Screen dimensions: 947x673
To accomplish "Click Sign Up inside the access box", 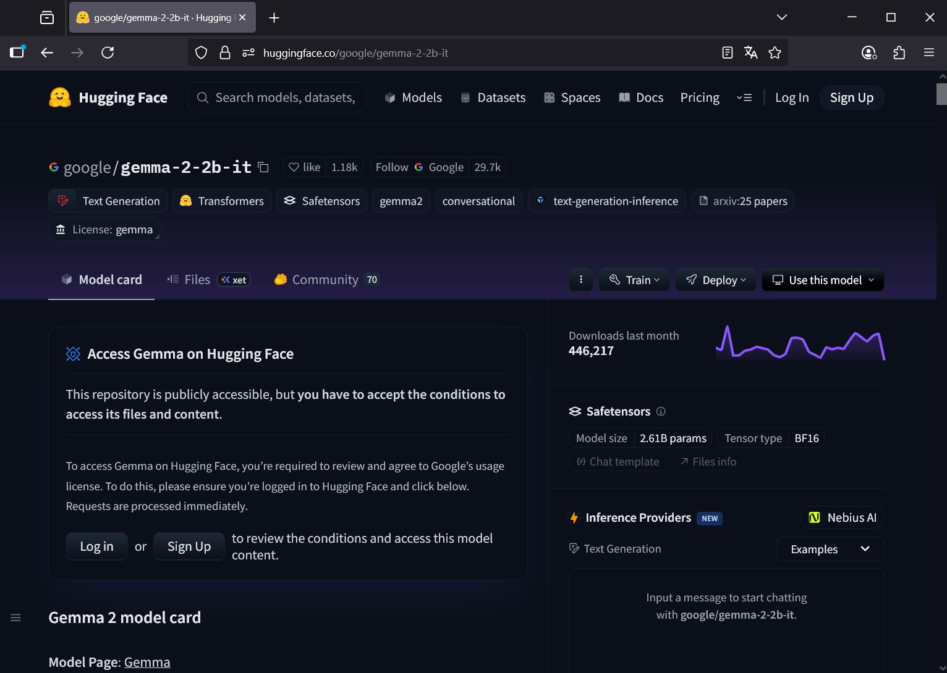I will [189, 546].
